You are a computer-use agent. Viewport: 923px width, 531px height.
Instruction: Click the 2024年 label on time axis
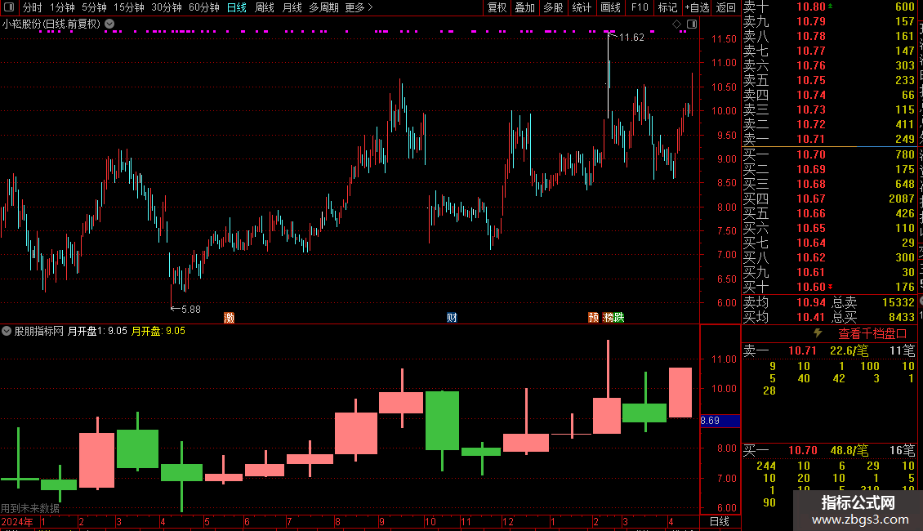(17, 521)
